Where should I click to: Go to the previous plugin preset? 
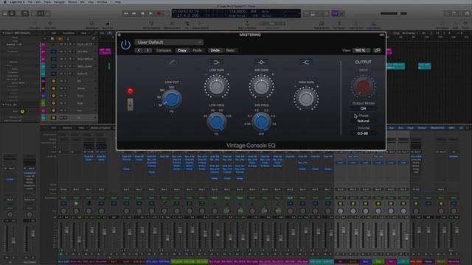pyautogui.click(x=139, y=51)
